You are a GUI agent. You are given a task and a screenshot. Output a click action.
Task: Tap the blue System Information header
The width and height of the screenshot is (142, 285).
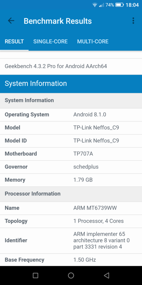[71, 84]
